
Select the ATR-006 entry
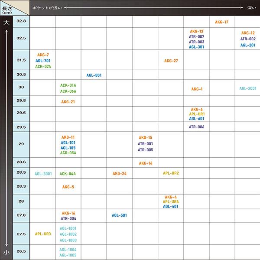[x=196, y=127]
